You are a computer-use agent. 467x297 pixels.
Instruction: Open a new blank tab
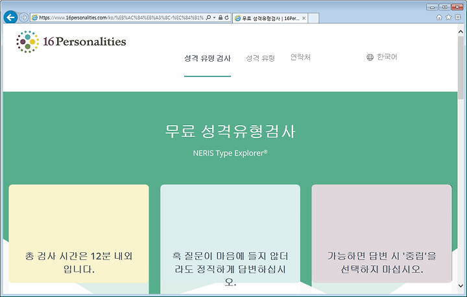coord(313,18)
